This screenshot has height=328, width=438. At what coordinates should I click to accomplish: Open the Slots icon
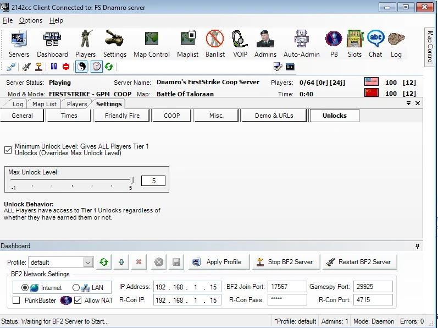click(x=355, y=44)
